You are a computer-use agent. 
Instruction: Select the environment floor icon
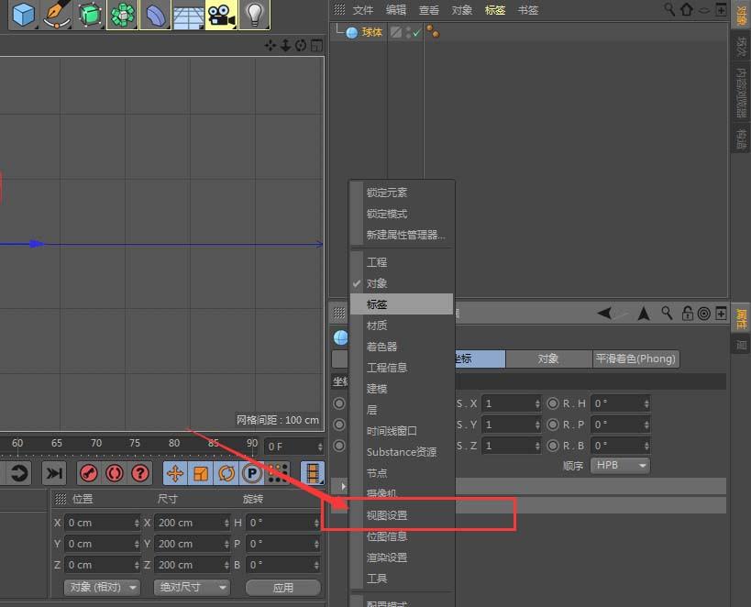coord(188,16)
